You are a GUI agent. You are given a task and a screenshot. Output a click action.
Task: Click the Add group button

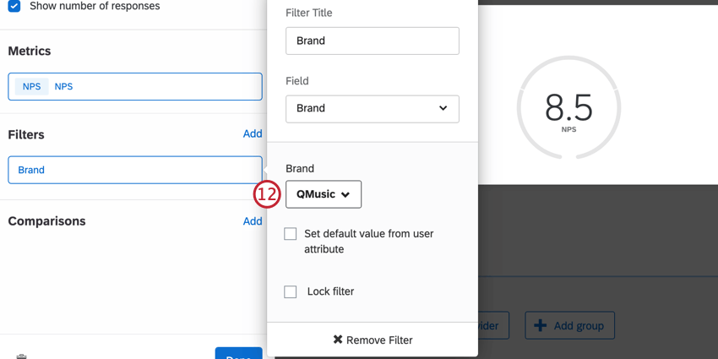click(x=569, y=325)
